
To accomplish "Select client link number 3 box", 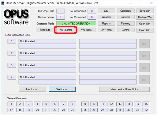I will 12,65.
